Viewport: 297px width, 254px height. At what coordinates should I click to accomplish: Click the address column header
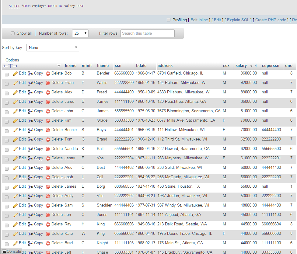tap(165, 65)
